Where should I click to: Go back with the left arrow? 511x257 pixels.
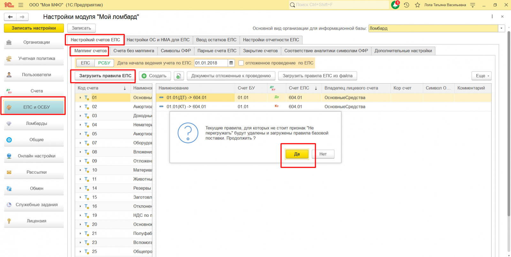(10, 17)
